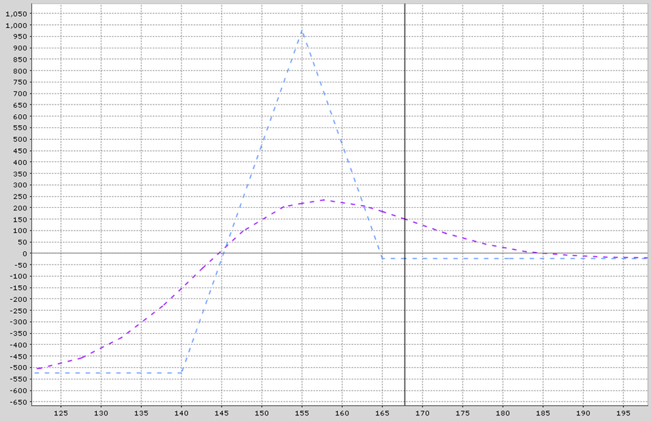The image size is (651, 421).
Task: Click the 1,050 label on the vertical axis
Action: point(16,14)
